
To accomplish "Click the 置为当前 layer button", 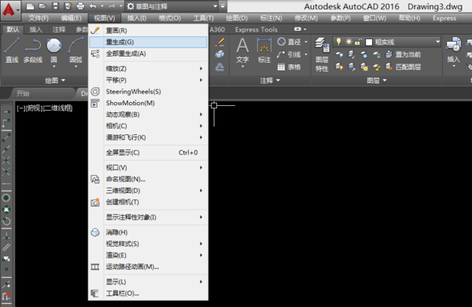I will pyautogui.click(x=403, y=54).
